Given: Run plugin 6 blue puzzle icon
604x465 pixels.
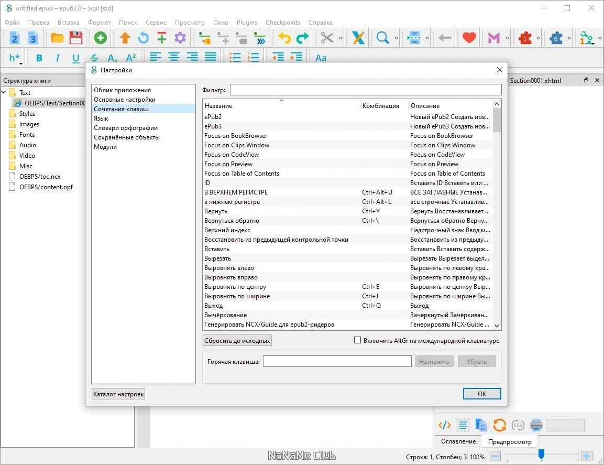Looking at the screenshot, I should pyautogui.click(x=556, y=38).
